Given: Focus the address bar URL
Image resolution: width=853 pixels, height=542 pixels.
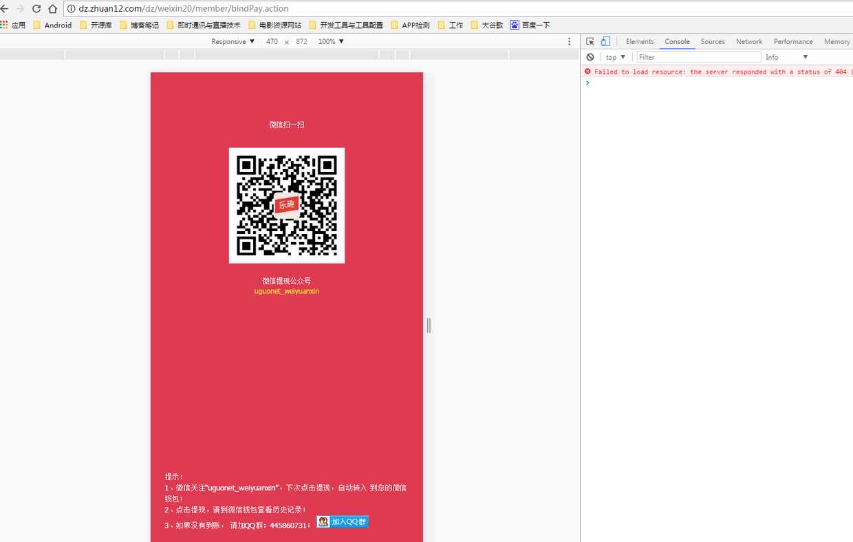Looking at the screenshot, I should tap(183, 9).
